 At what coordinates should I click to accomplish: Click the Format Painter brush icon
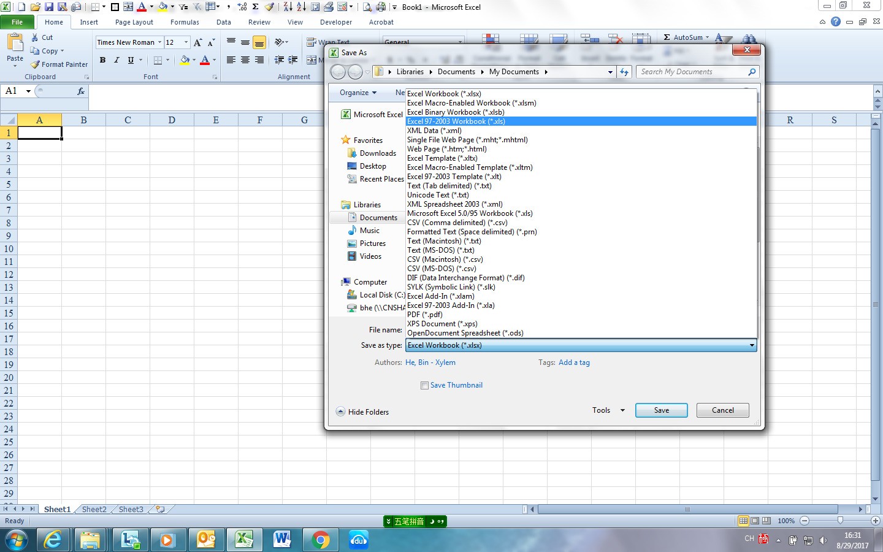pyautogui.click(x=35, y=64)
